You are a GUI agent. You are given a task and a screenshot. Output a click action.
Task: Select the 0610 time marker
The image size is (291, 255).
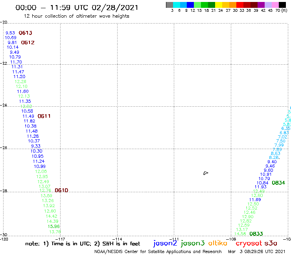click(61, 190)
